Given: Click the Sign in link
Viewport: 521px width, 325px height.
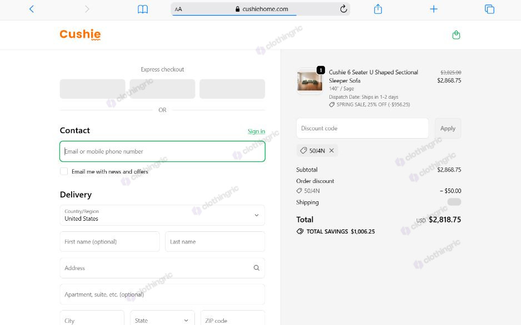Looking at the screenshot, I should click(x=256, y=131).
